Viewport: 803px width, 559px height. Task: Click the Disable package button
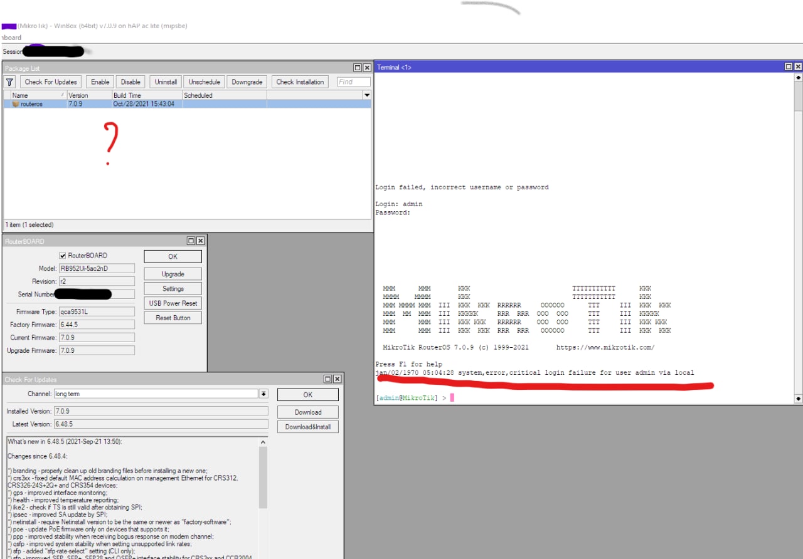coord(130,82)
